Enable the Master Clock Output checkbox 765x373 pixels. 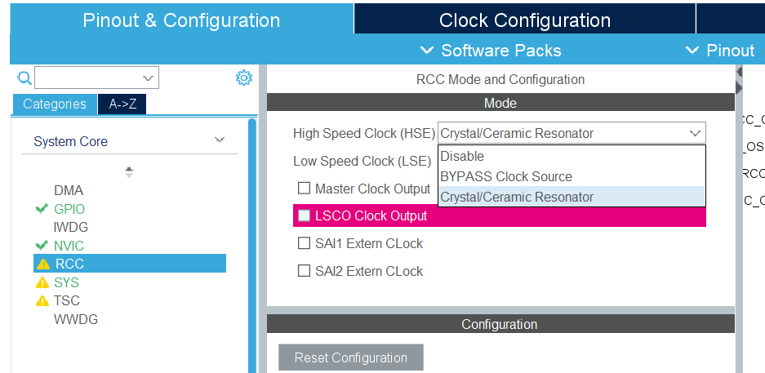304,189
